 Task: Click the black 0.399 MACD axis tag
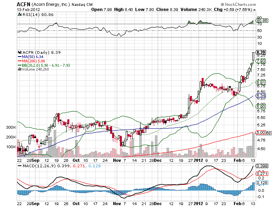coord(262,166)
